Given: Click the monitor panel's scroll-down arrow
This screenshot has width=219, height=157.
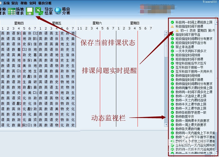Looking at the screenshot, I should click(x=216, y=151).
